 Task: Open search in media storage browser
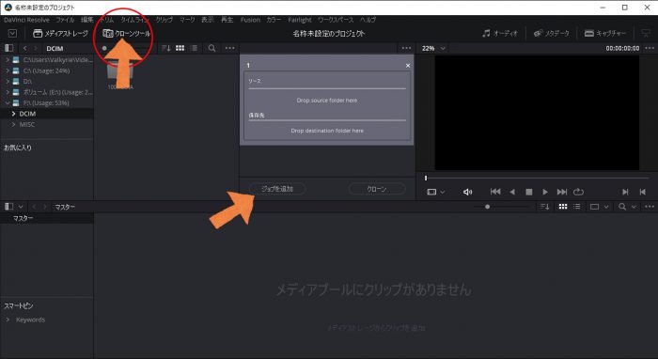pyautogui.click(x=211, y=48)
